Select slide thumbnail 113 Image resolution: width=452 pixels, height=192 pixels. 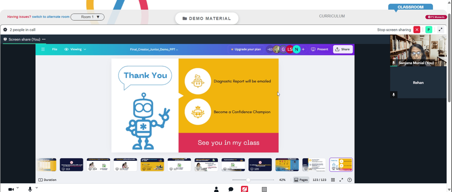[x=71, y=164]
